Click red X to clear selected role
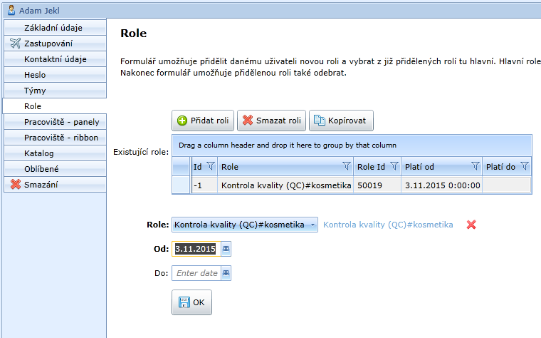The height and width of the screenshot is (338, 541). click(x=471, y=225)
